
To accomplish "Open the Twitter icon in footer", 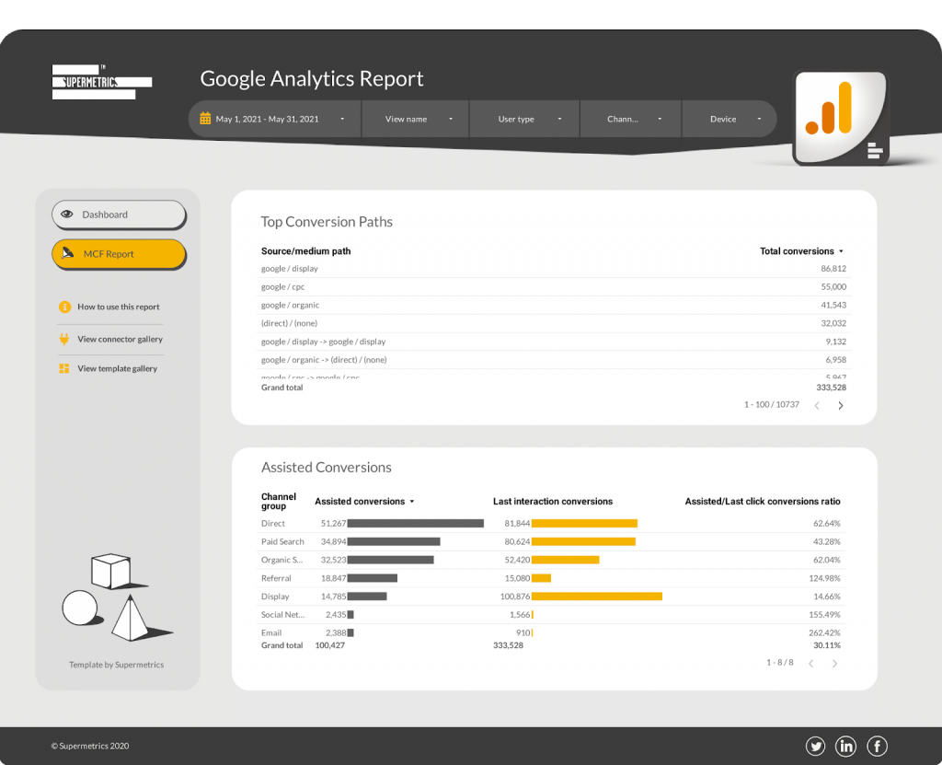I will pyautogui.click(x=815, y=747).
